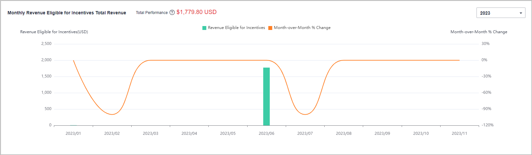Click the green Revenue Eligible legend swatch
The image size is (532, 155).
204,28
